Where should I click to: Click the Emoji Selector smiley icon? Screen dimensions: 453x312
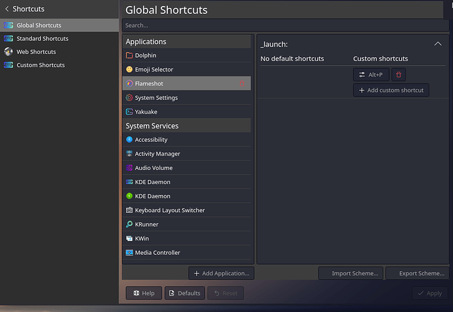pos(129,70)
